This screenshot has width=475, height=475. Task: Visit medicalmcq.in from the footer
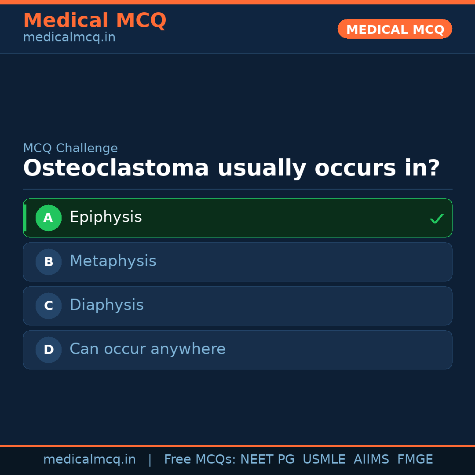[90, 459]
